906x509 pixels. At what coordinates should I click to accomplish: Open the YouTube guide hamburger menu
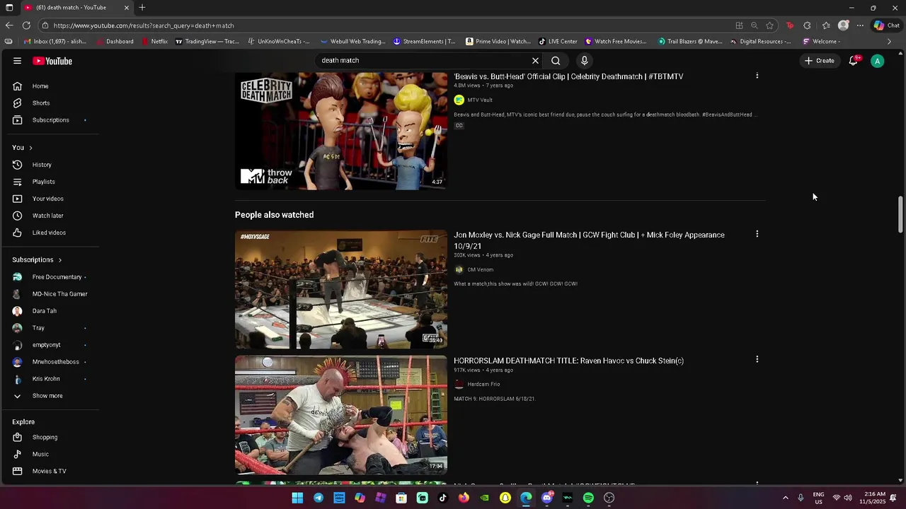click(x=17, y=61)
